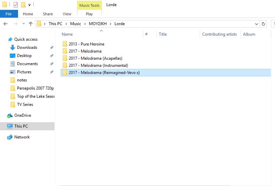Screen dimensions: 275x186
Task: Switch to the Home ribbon tab
Action: click(x=28, y=14)
